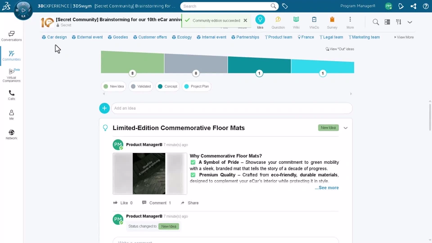Open Conversations in left sidebar
This screenshot has height=243, width=432.
(x=11, y=36)
